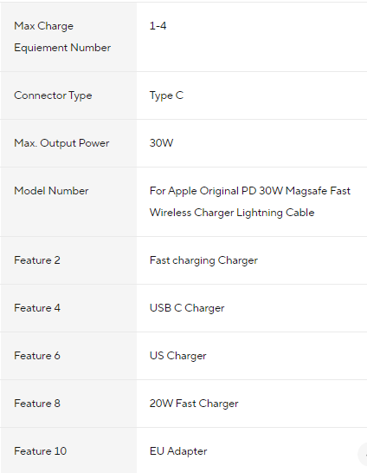Select the 'Type C' connector value
Viewport: 367px width, 473px height.
(x=166, y=95)
